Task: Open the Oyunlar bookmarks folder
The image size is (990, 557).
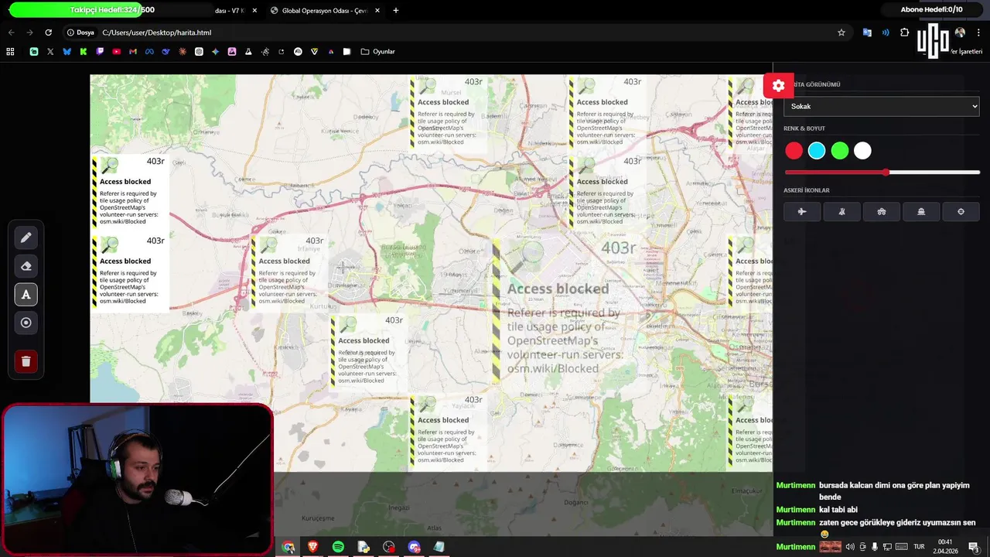Action: point(378,52)
